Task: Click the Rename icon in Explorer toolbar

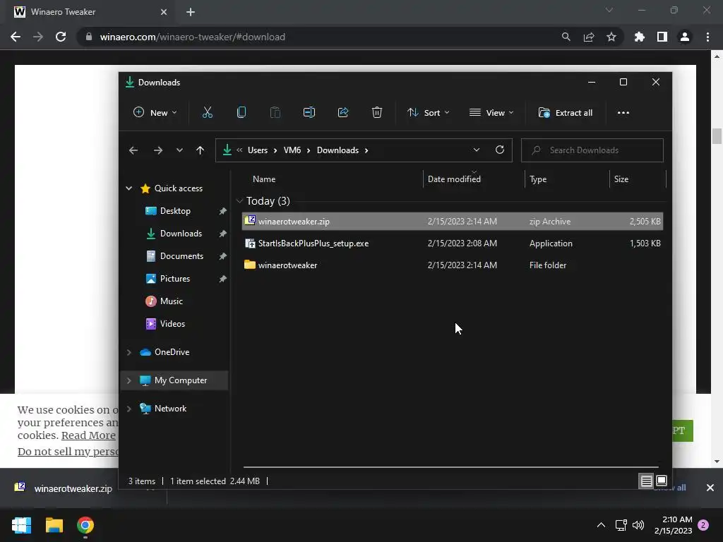Action: (309, 112)
